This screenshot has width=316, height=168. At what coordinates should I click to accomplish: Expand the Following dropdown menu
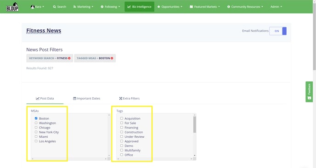(110, 6)
